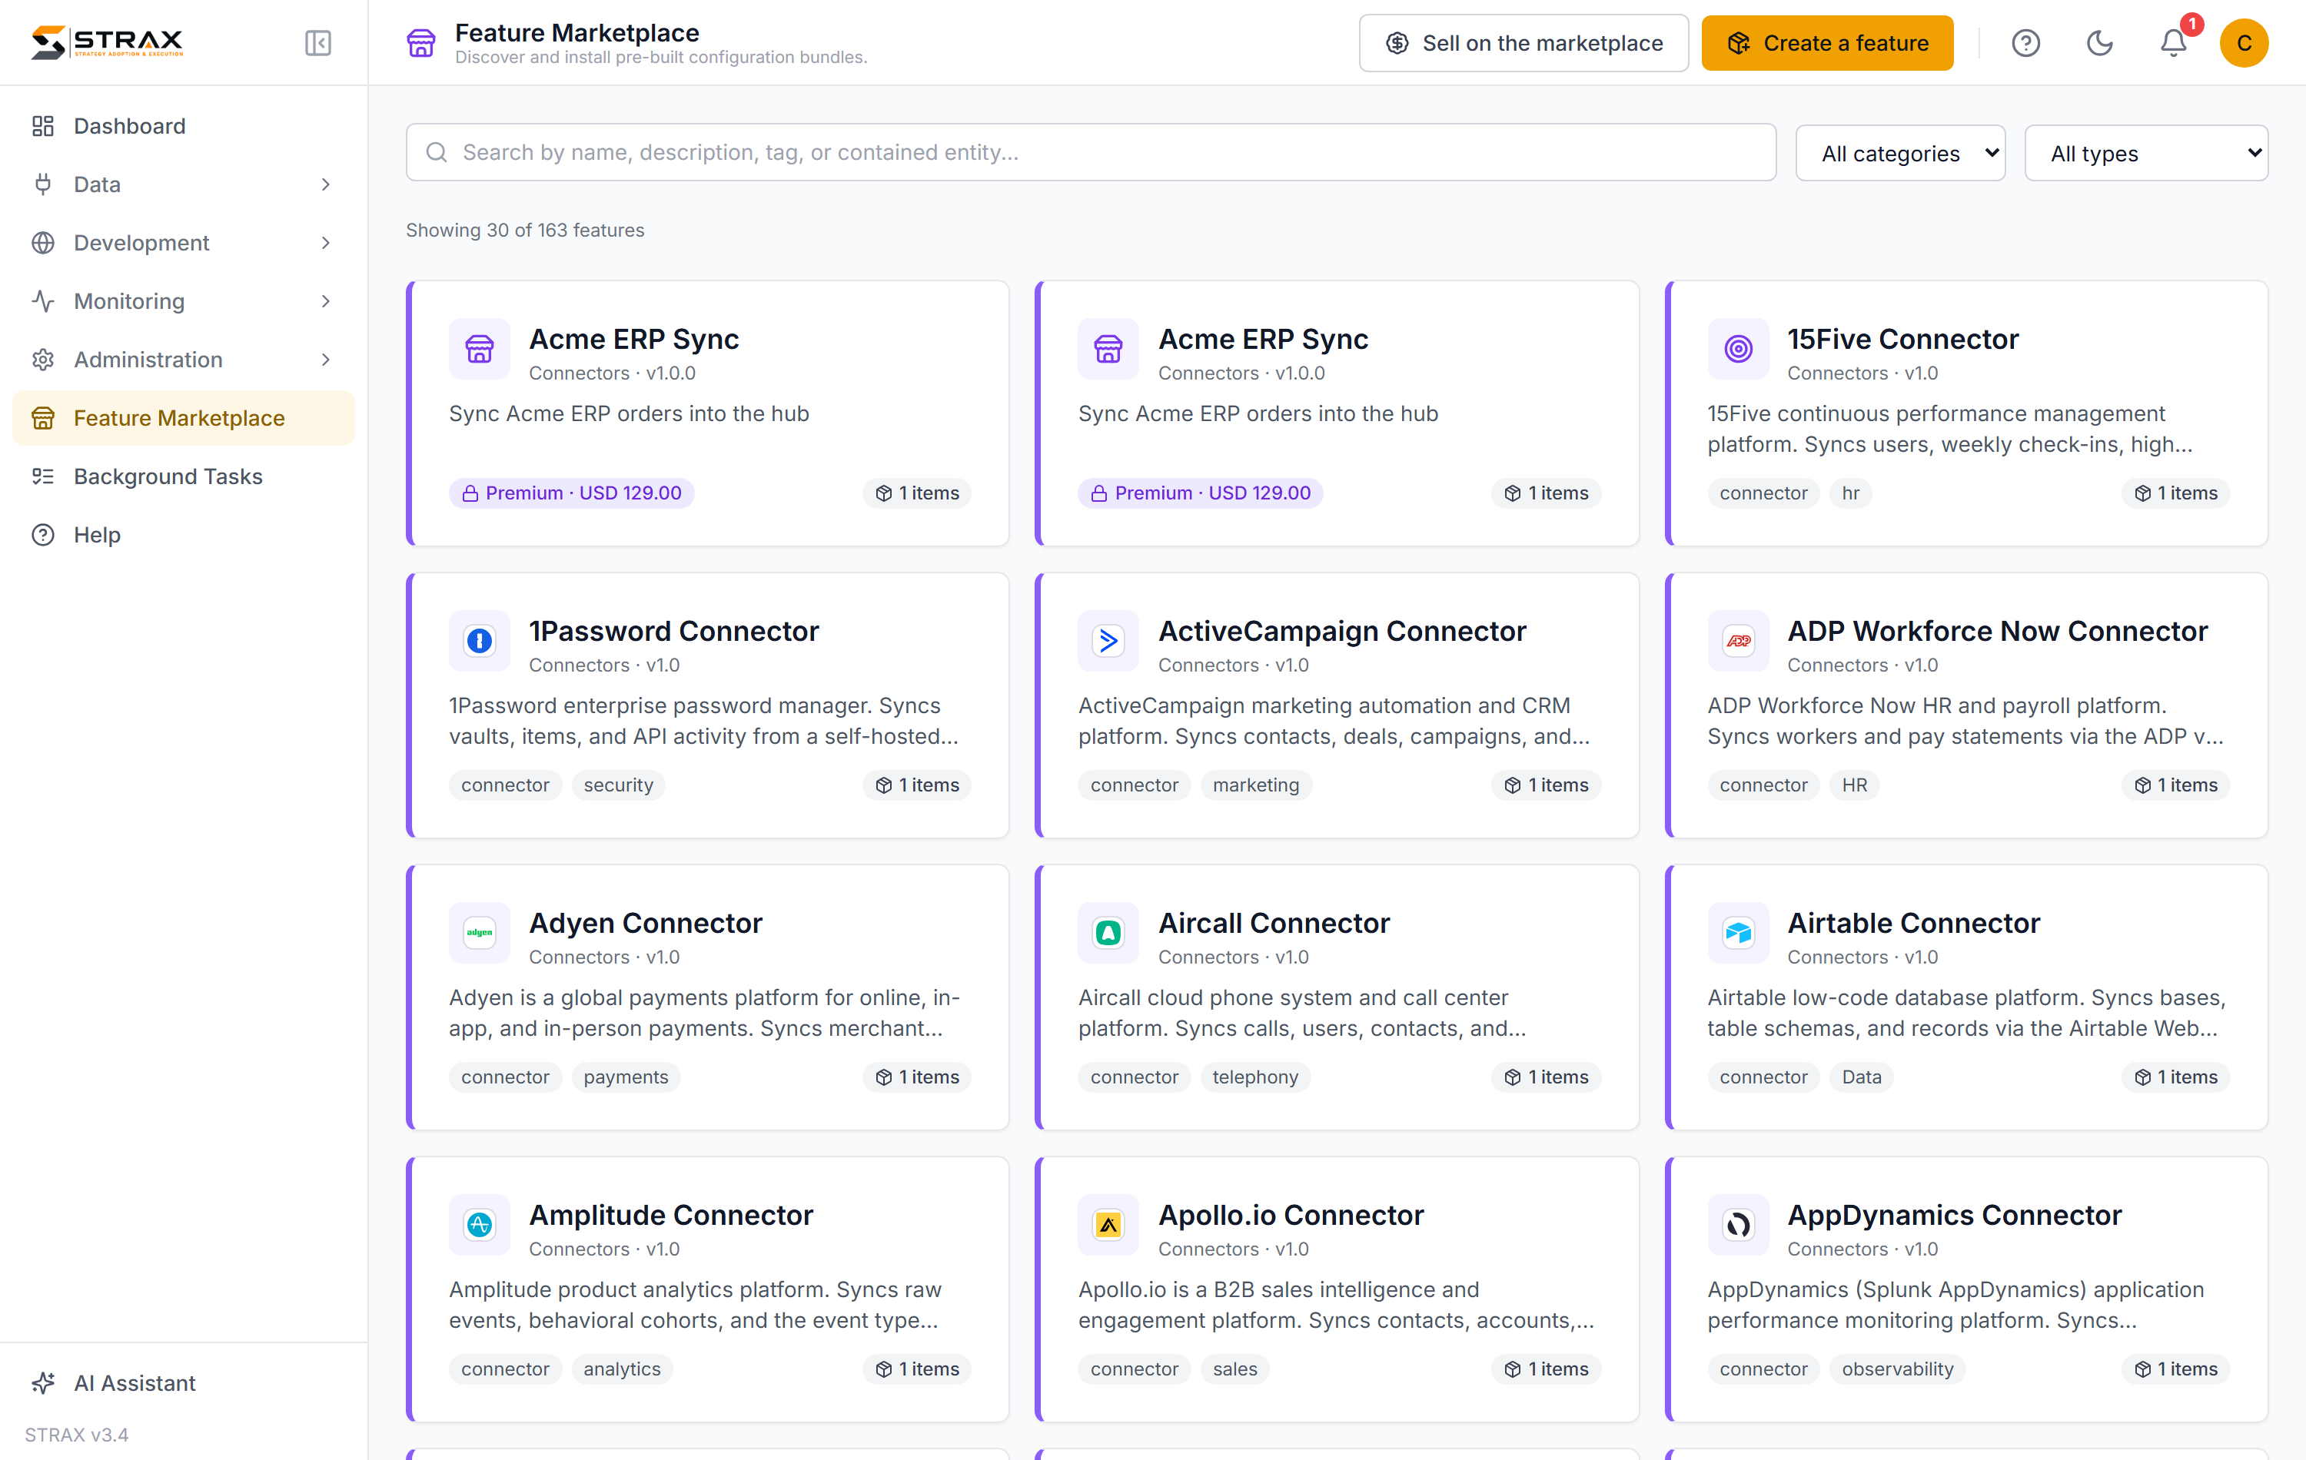The width and height of the screenshot is (2306, 1460).
Task: Click the Amplitude Connector icon
Action: point(479,1225)
